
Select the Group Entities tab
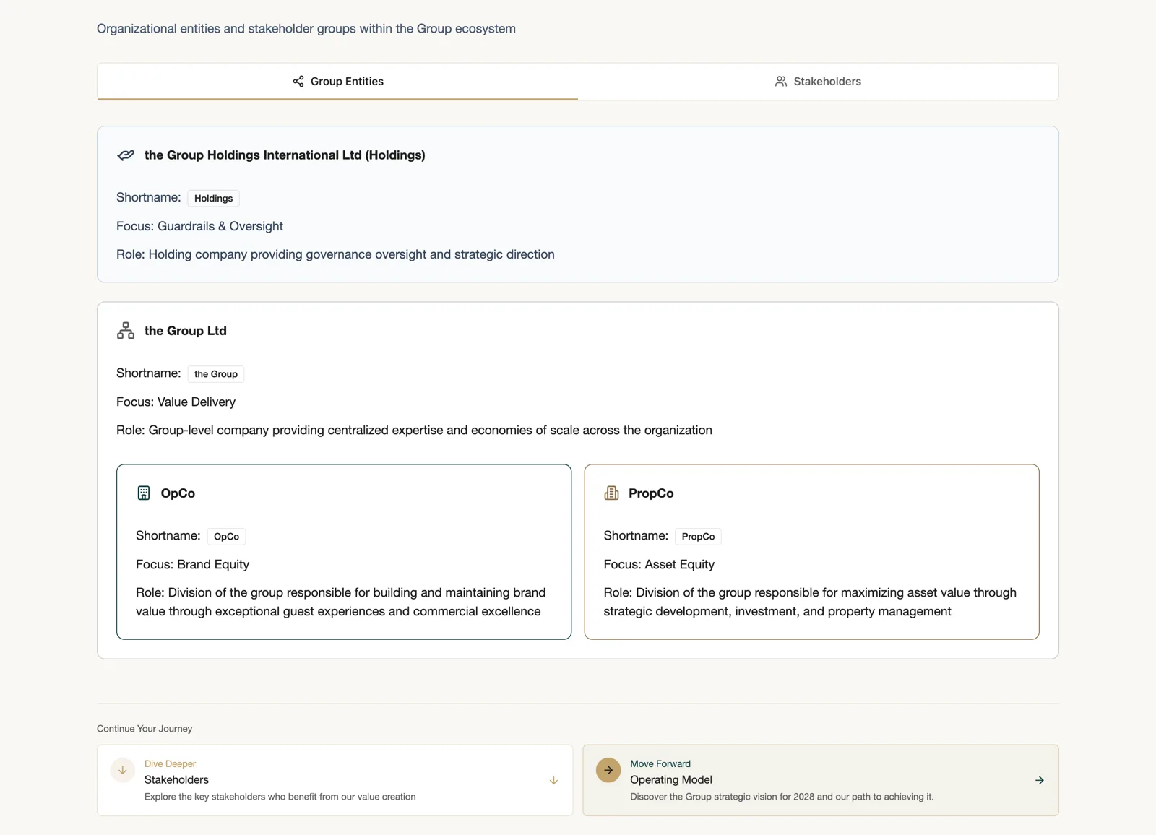[337, 82]
